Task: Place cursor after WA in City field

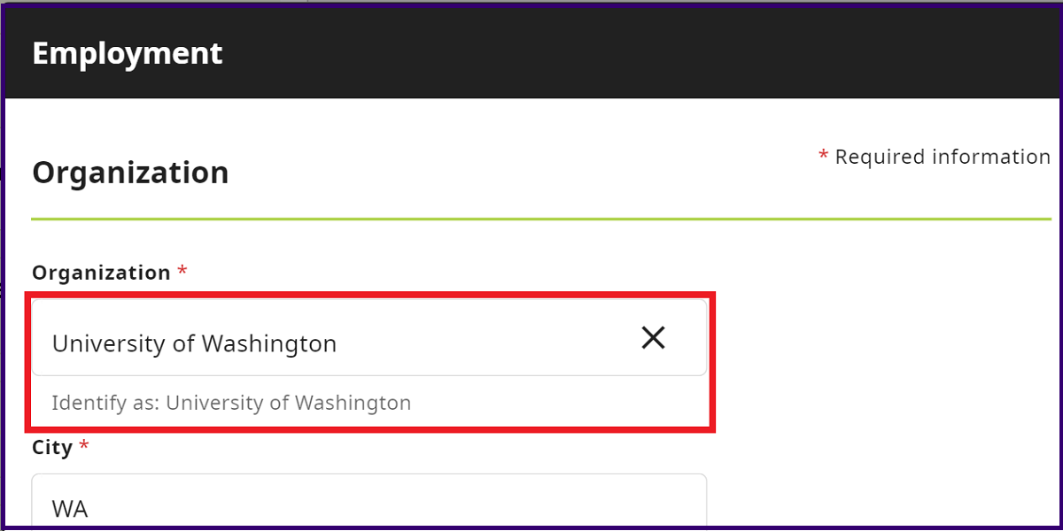Action: [91, 509]
